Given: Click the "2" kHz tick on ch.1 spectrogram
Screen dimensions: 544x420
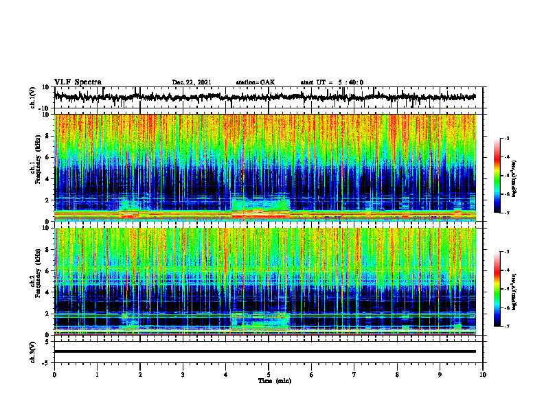Looking at the screenshot, I should point(48,200).
